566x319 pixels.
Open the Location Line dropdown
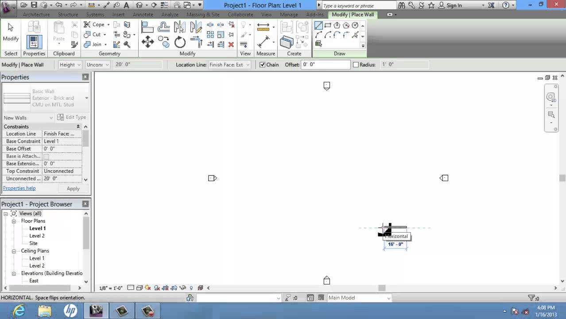[229, 65]
